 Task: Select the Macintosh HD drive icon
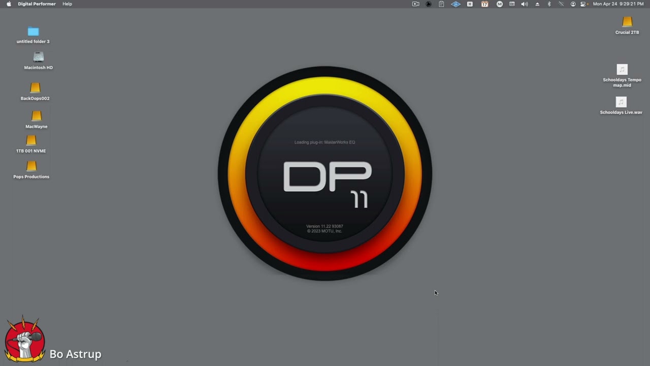39,57
